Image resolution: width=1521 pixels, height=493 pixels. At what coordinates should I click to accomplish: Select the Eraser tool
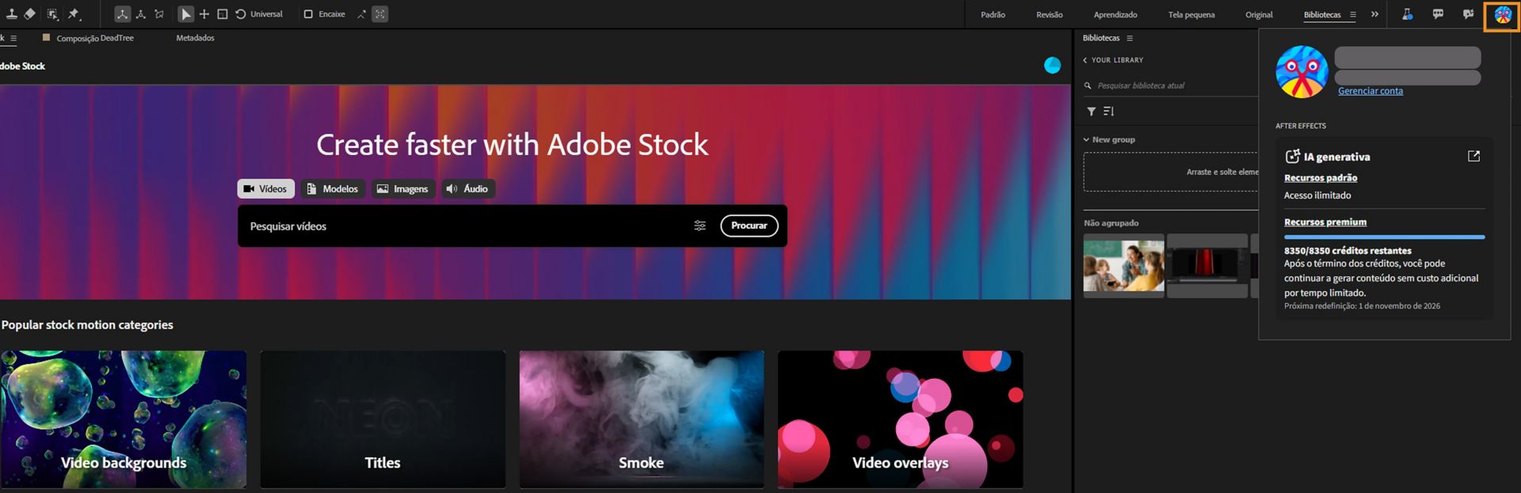[x=30, y=14]
